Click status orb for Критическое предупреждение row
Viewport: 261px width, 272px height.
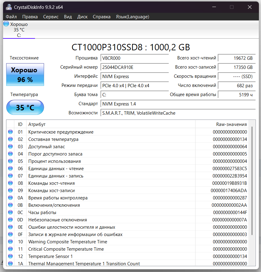(x=10, y=132)
